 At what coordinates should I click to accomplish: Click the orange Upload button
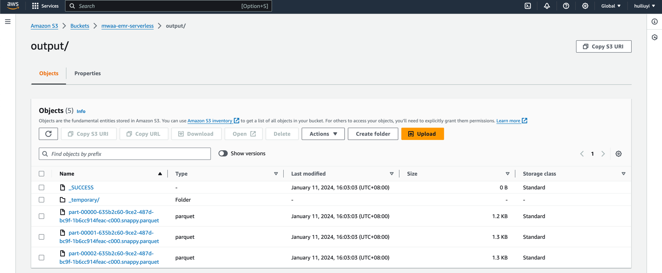tap(422, 134)
